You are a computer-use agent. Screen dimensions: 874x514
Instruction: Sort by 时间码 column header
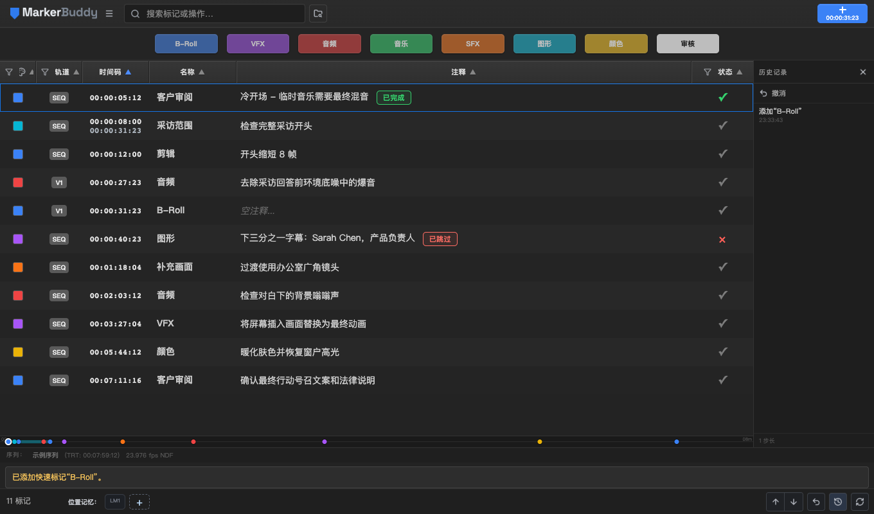point(116,72)
